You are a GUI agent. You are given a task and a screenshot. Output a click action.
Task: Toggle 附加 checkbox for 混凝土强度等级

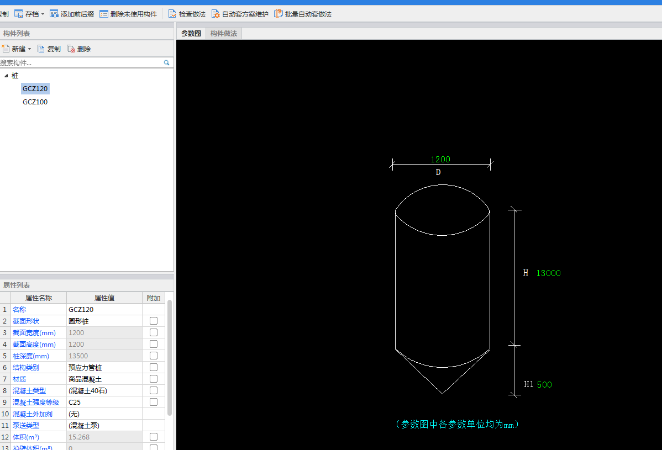pos(154,402)
